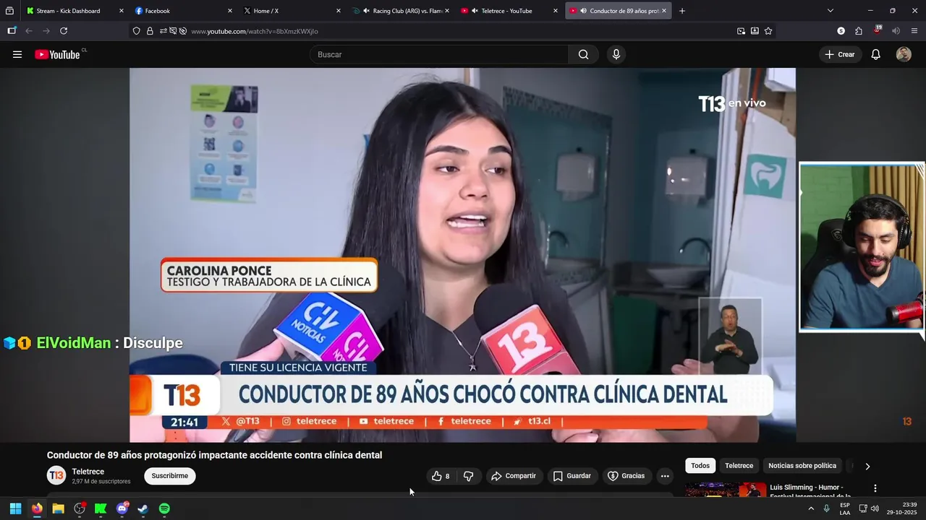
Task: Mute audio on the Teletrece - YouTube tab
Action: click(475, 11)
